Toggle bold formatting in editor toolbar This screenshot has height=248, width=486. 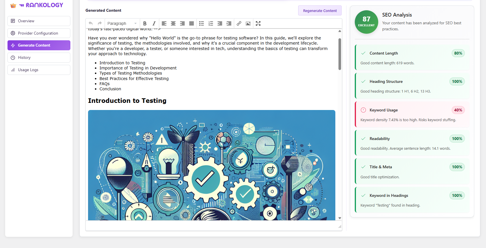pos(145,23)
